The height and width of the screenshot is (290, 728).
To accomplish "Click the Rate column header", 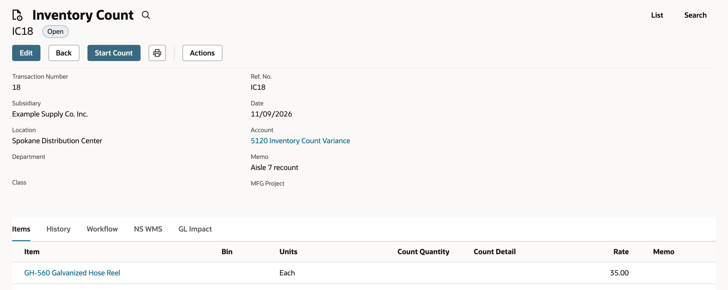I will point(621,252).
